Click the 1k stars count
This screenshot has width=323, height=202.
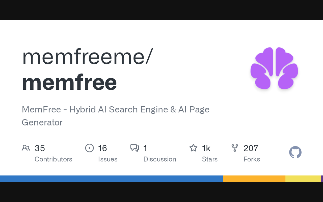[x=206, y=148]
